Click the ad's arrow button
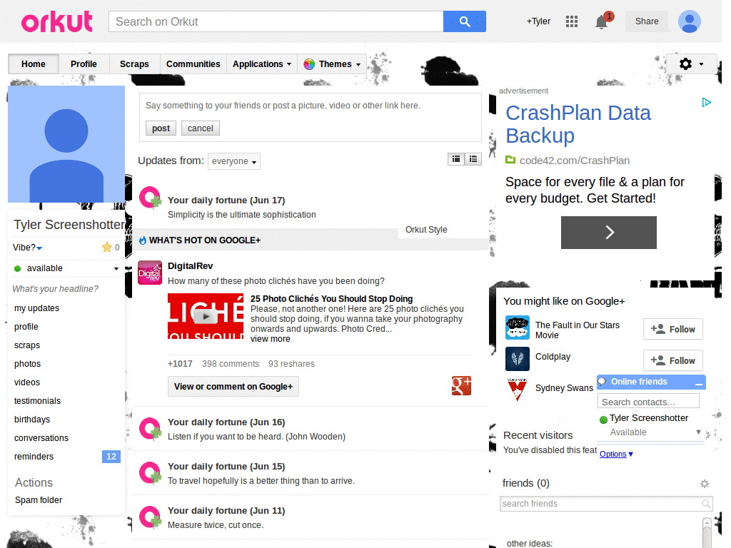This screenshot has height=548, width=731. click(608, 232)
